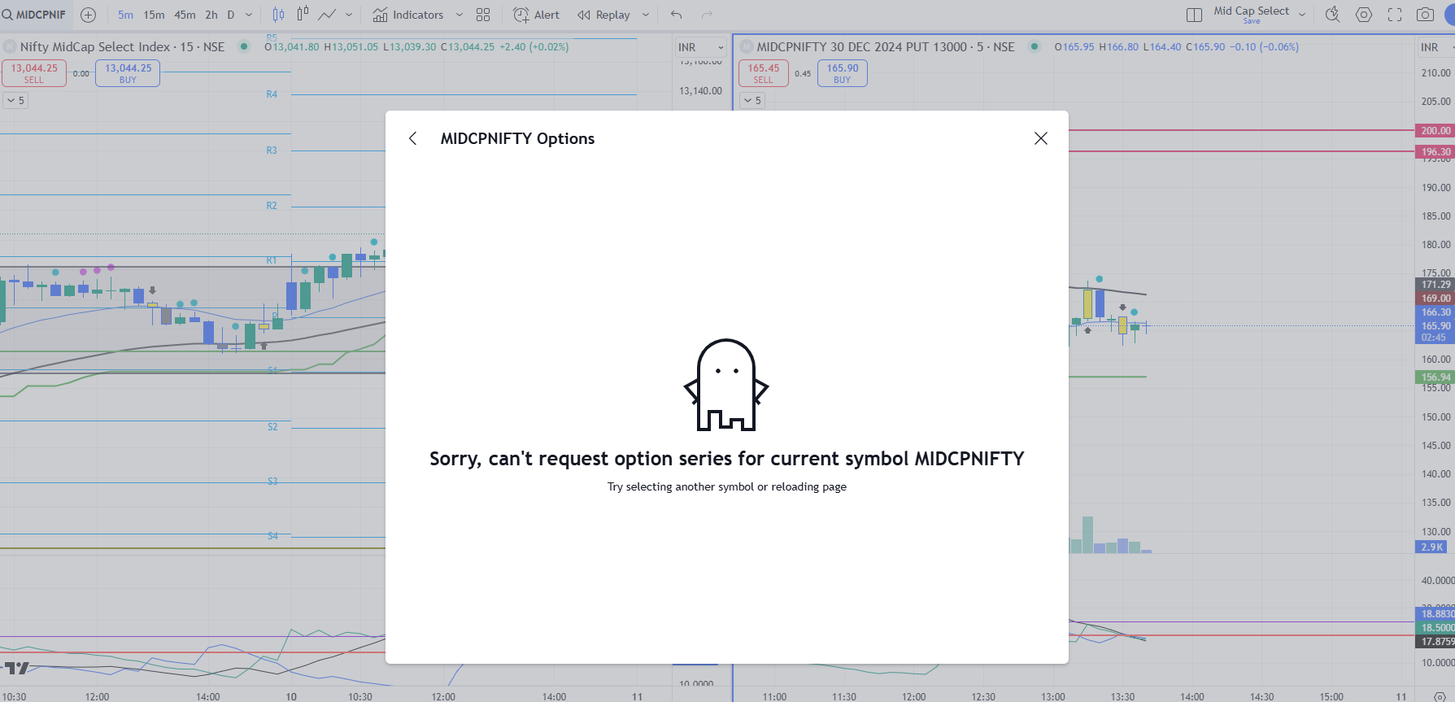This screenshot has height=702, width=1455.
Task: Open the left chart INR currency dropdown
Action: (x=700, y=47)
